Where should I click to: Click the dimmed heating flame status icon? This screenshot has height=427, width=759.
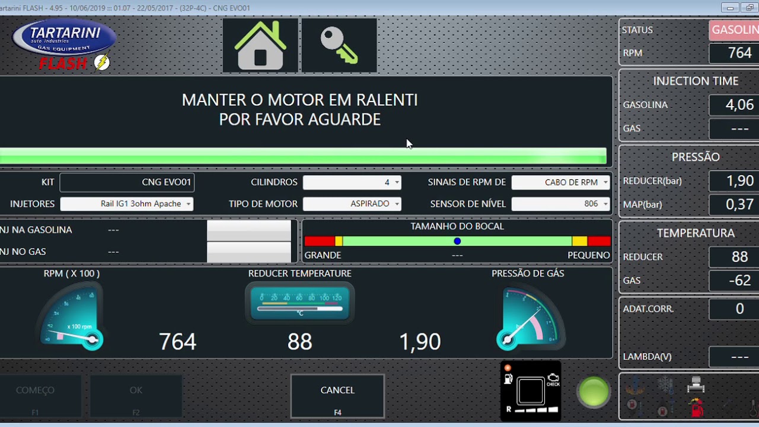[634, 385]
